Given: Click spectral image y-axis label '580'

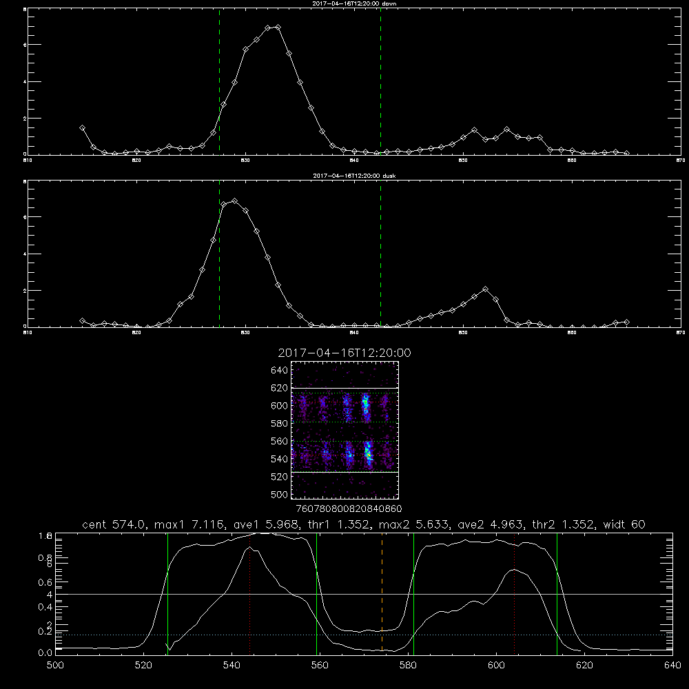Looking at the screenshot, I should click(x=280, y=424).
